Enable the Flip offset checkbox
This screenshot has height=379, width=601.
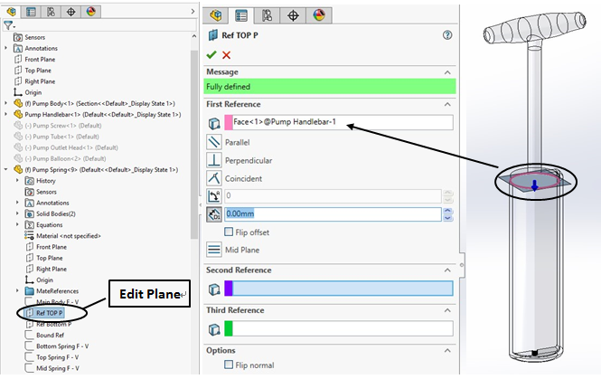point(229,232)
